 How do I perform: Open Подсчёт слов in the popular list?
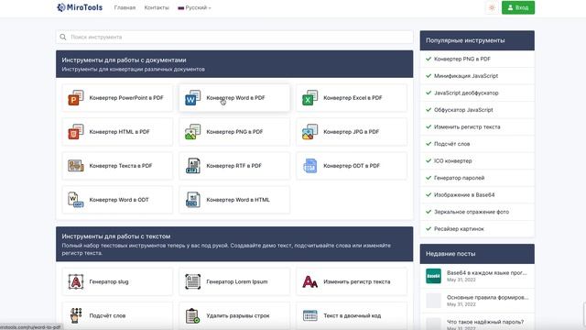tap(451, 144)
